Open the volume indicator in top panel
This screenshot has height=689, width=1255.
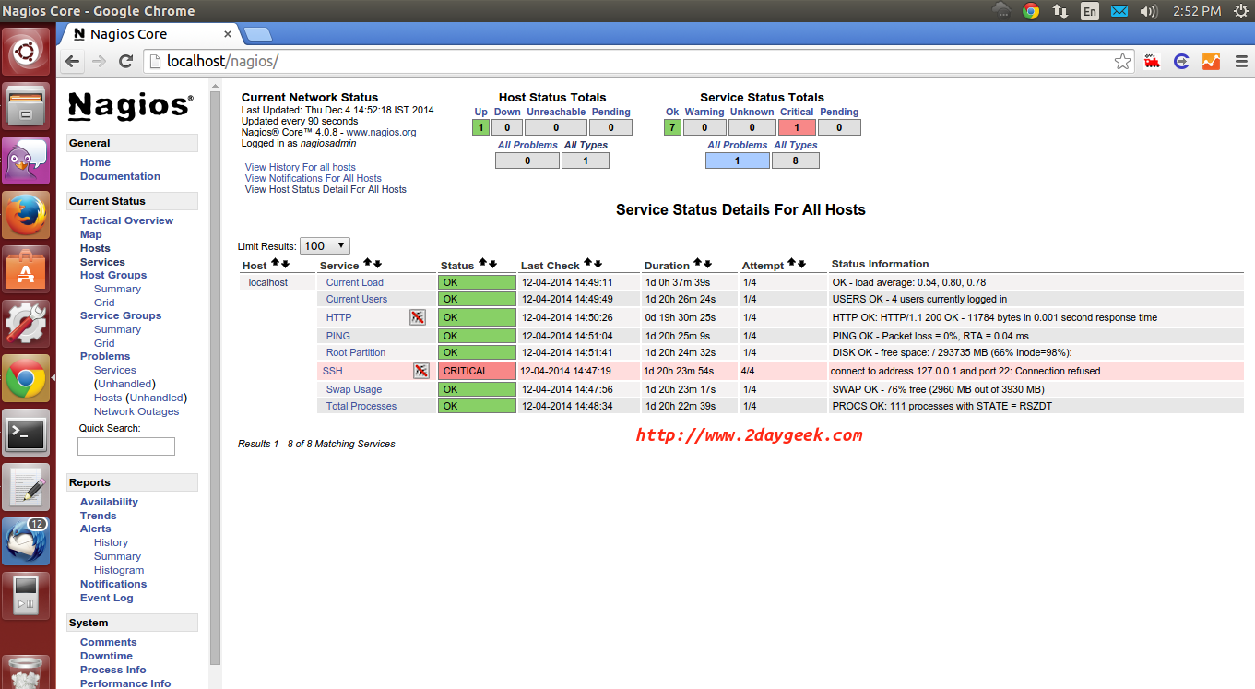click(x=1148, y=11)
